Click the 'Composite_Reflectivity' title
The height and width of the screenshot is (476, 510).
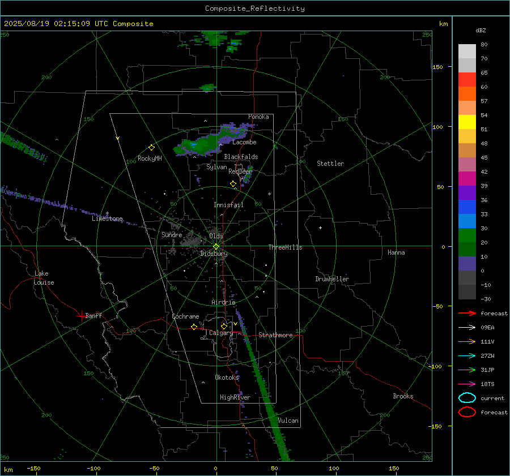[x=255, y=8]
